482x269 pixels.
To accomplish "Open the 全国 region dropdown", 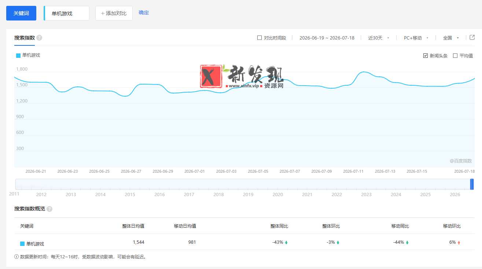I will coord(451,38).
